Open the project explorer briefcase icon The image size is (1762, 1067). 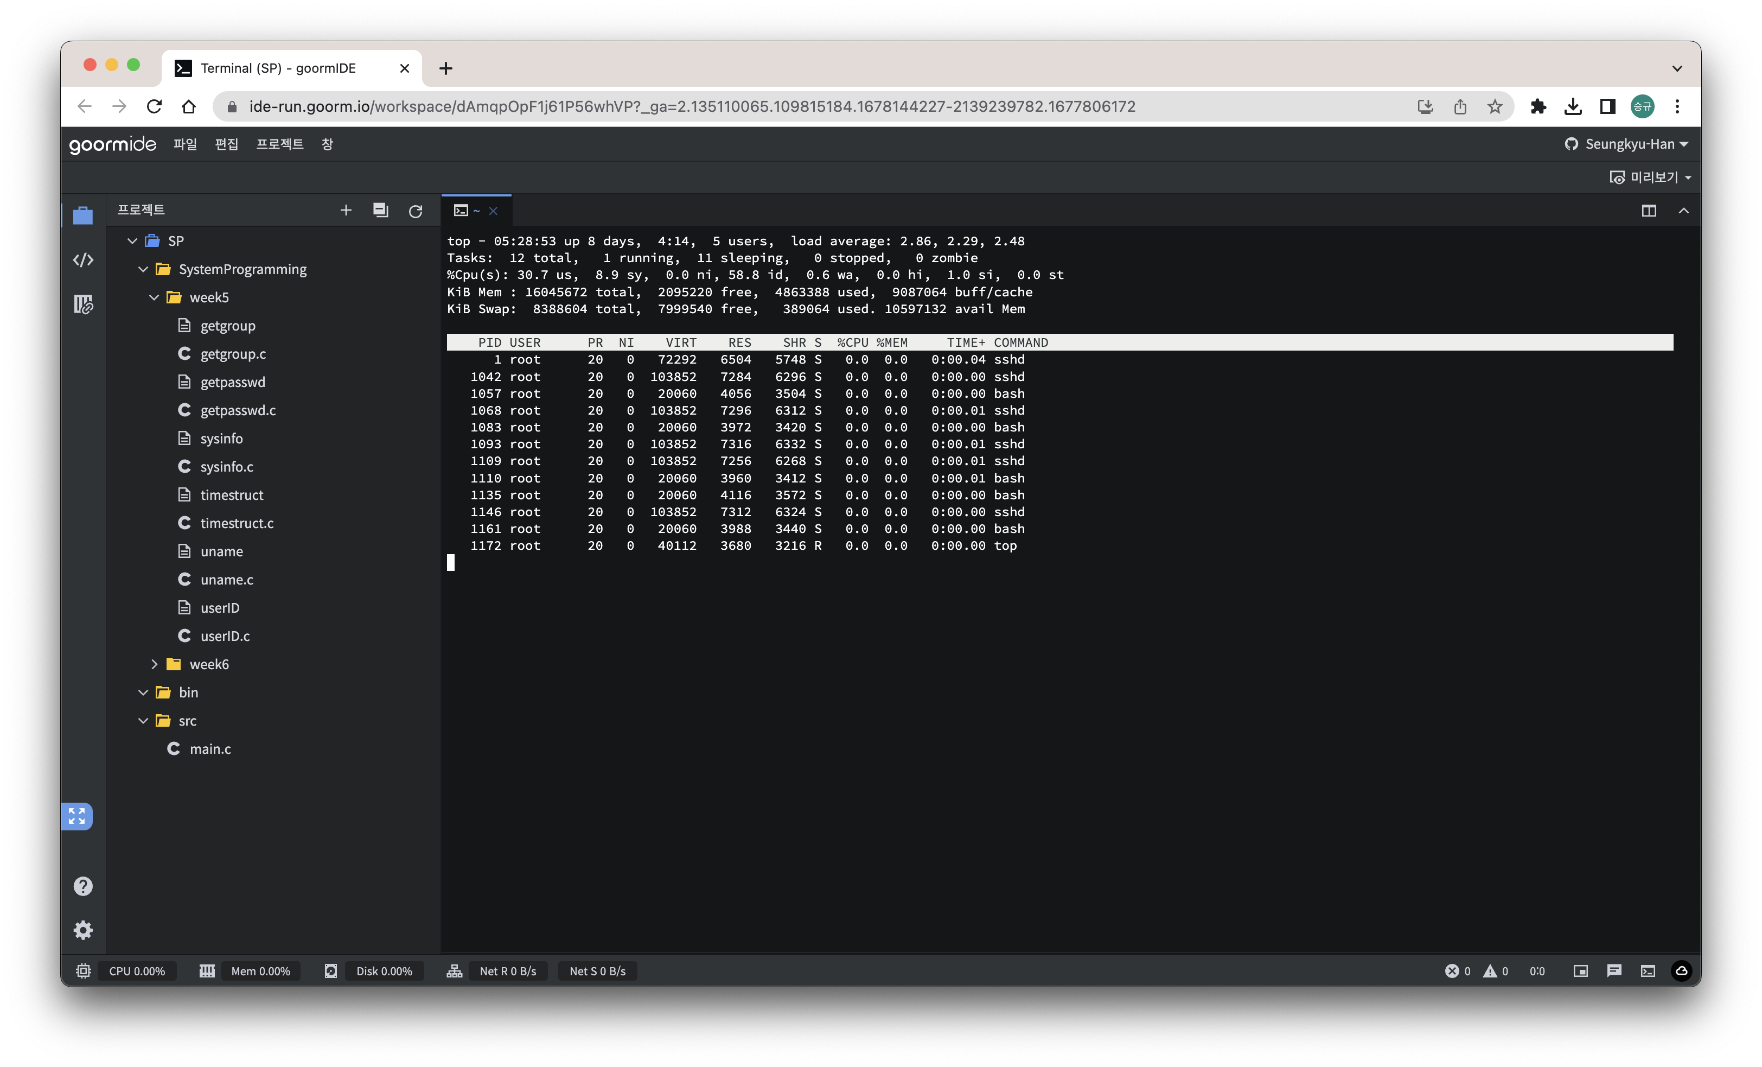point(83,215)
